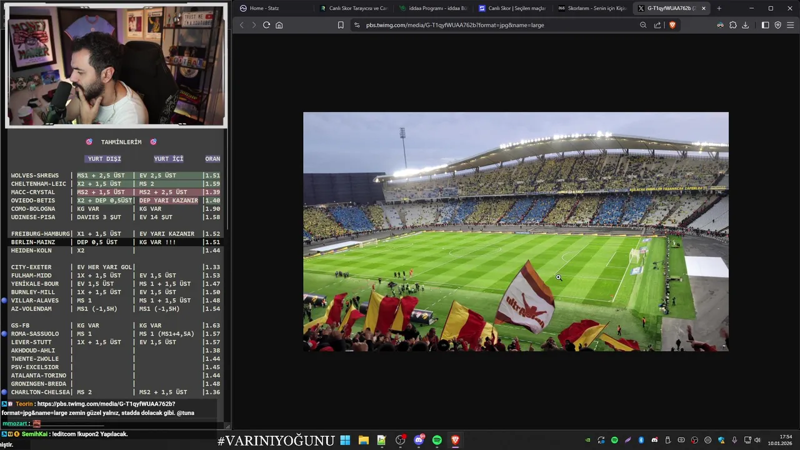Open the extensions puzzle-piece menu

tap(733, 25)
